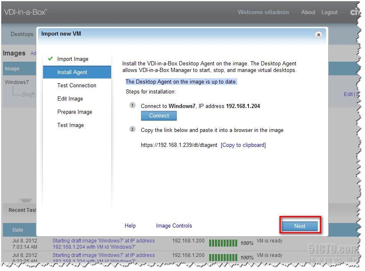This screenshot has height=271, width=365.
Task: Copy agent link to clipboard
Action: pyautogui.click(x=243, y=145)
